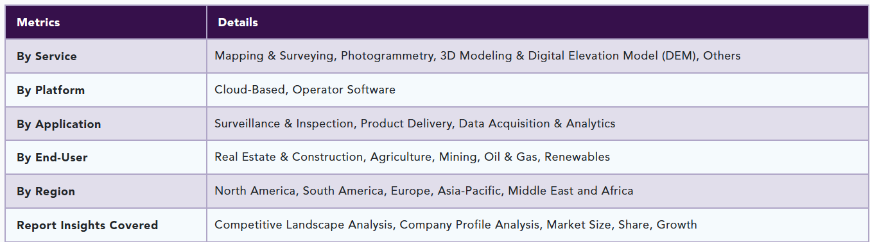
Task: Select the By Platform row label
Action: click(x=51, y=90)
